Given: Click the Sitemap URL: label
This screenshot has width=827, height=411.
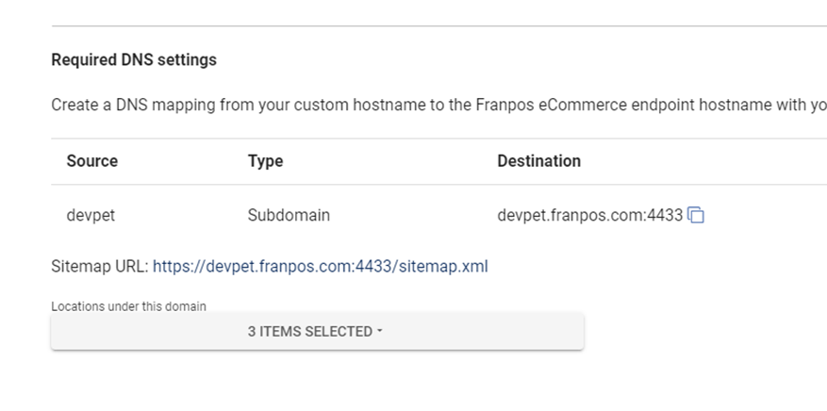Looking at the screenshot, I should (x=100, y=266).
